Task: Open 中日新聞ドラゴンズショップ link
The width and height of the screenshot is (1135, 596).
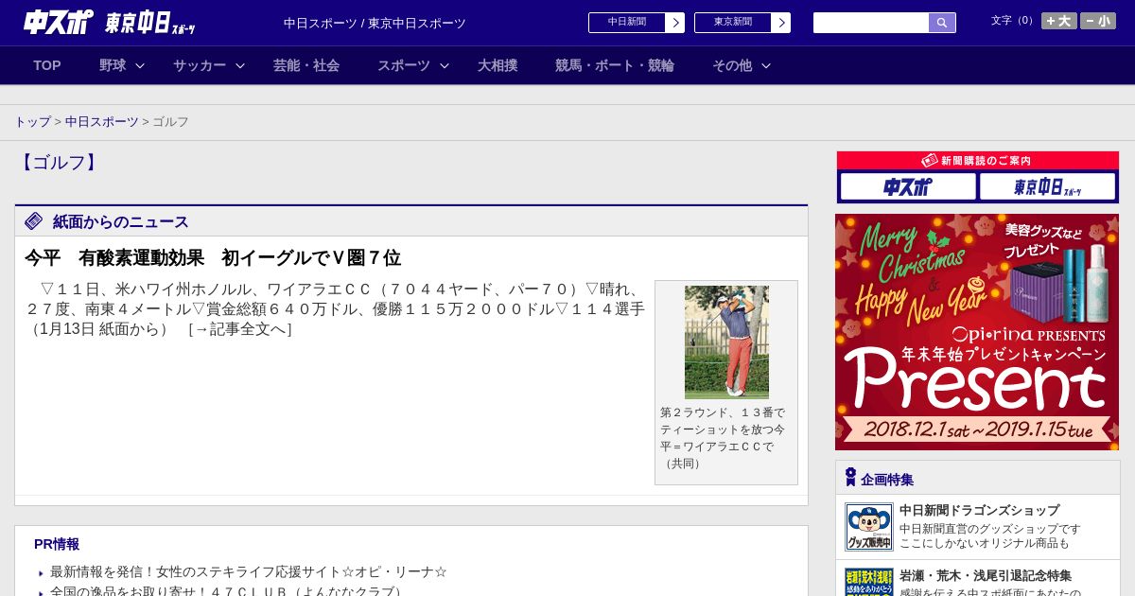Action: tap(979, 511)
